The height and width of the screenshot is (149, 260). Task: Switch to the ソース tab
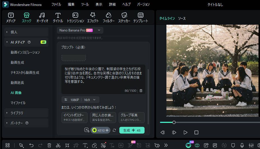point(182,19)
